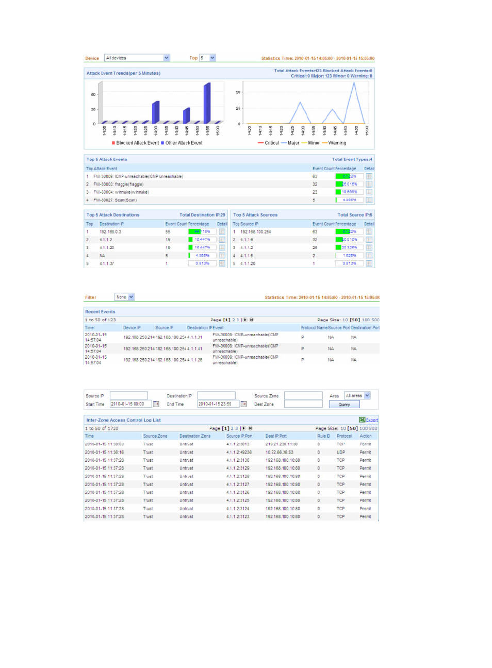492x668 pixels.
Task: Go to next page in Recent Events
Action: tap(245, 320)
